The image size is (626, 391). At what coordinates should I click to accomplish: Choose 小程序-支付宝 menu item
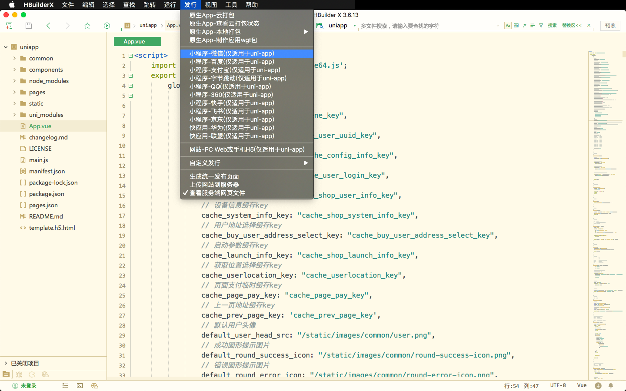pyautogui.click(x=247, y=70)
